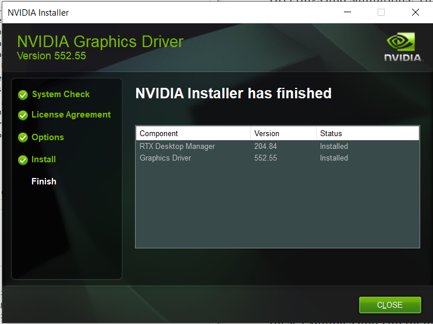Viewport: 433px width, 324px height.
Task: Click the green CLOSE button
Action: 390,305
